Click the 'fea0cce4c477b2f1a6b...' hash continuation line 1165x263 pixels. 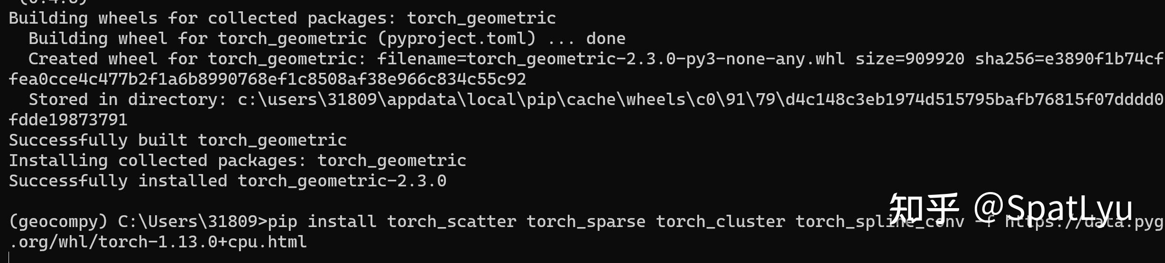click(268, 79)
